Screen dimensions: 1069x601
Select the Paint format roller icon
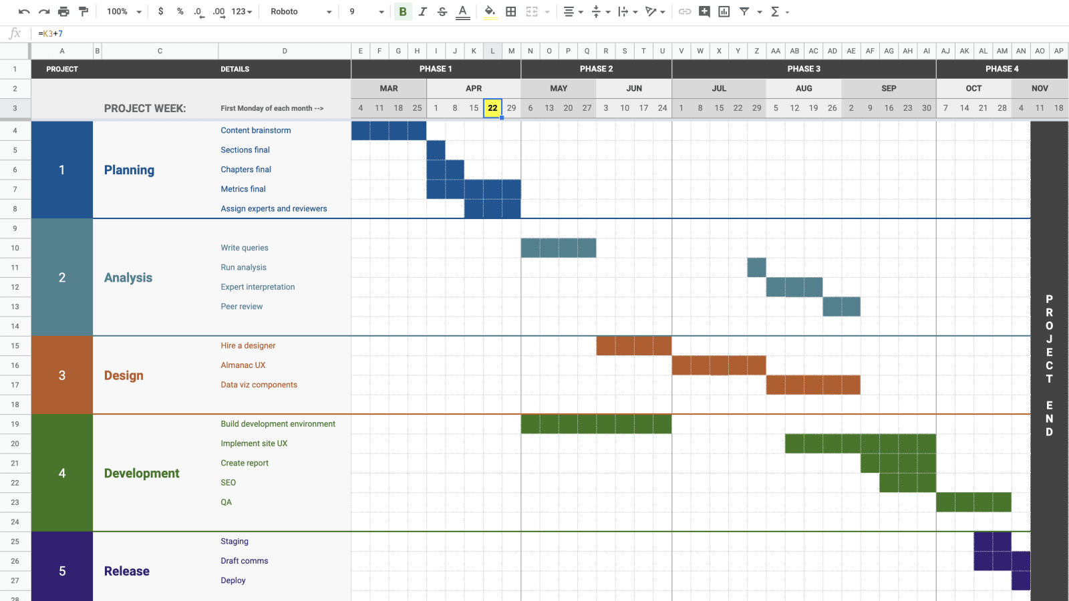[x=84, y=11]
